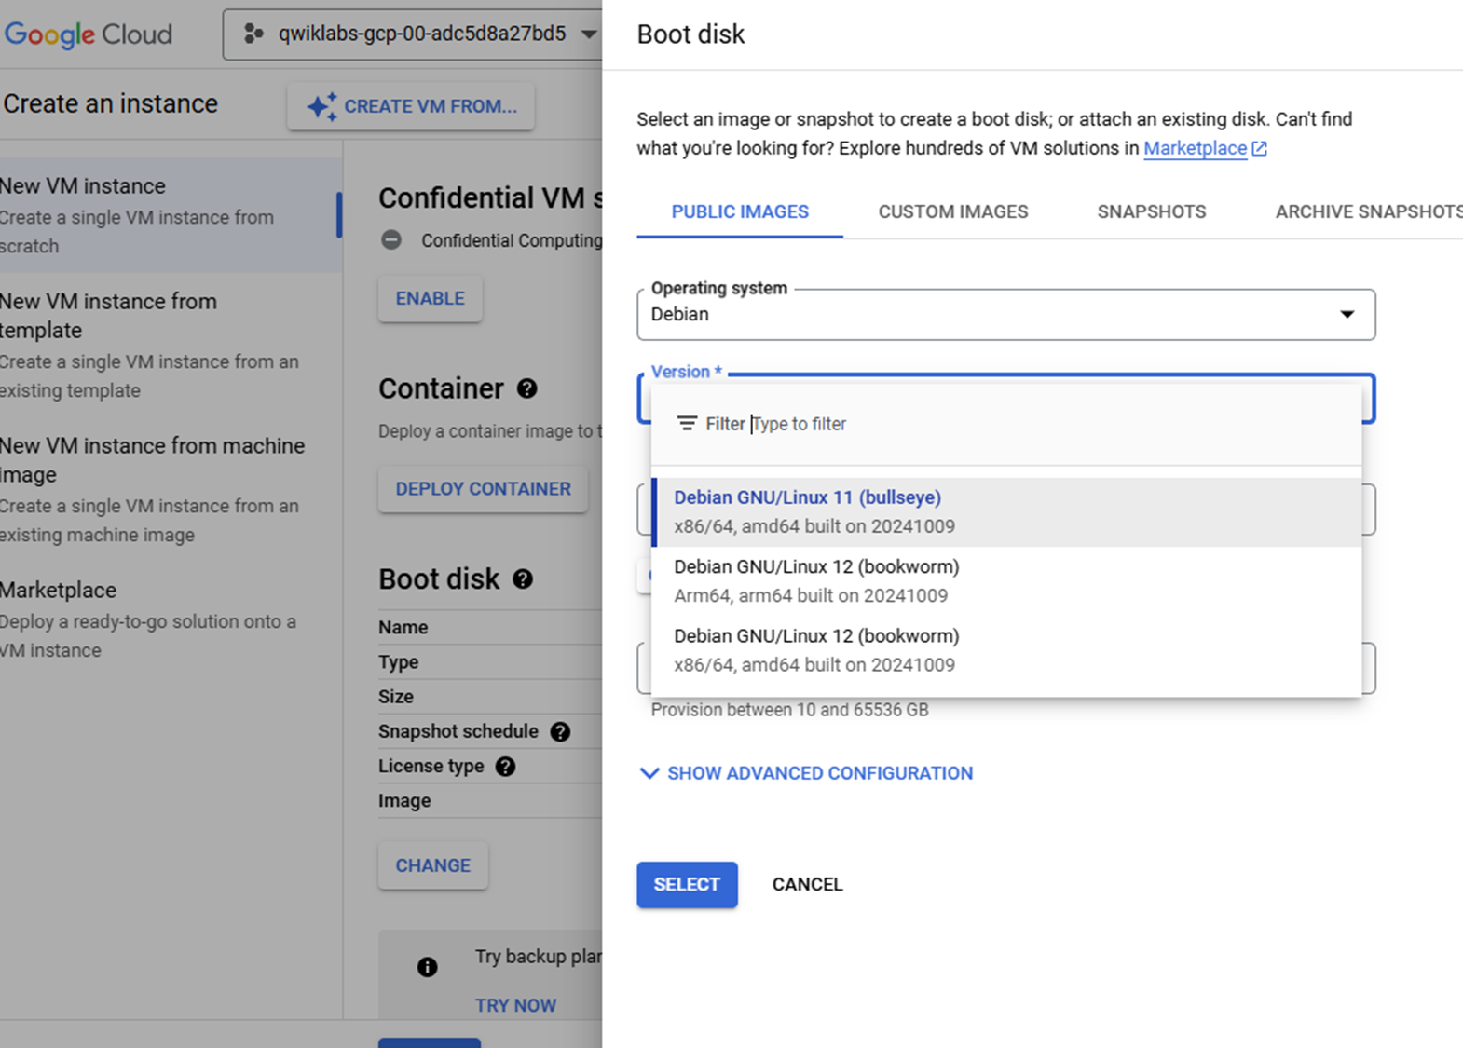The height and width of the screenshot is (1048, 1463).
Task: Select Debian GNU/Linux 11 (bullseye) x86/64
Action: (1006, 512)
